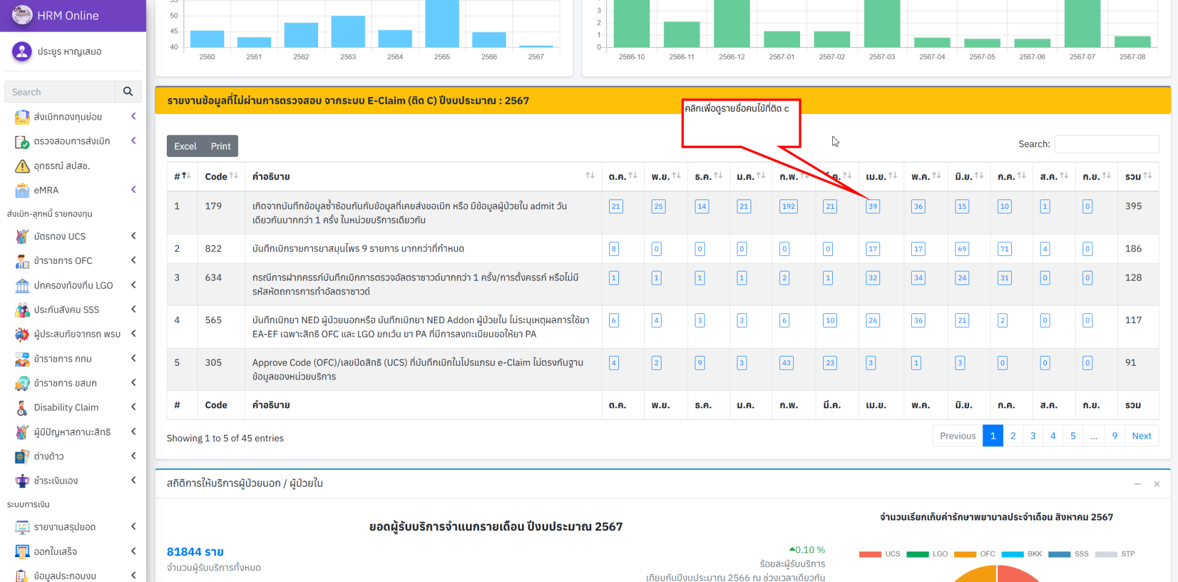Screen dimensions: 1178x582
Task: Expand the ส่งเบิกกองทุนย่อย chevron
Action: (x=133, y=116)
